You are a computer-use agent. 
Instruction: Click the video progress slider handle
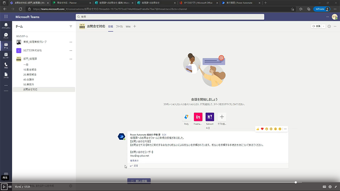click(x=295, y=182)
